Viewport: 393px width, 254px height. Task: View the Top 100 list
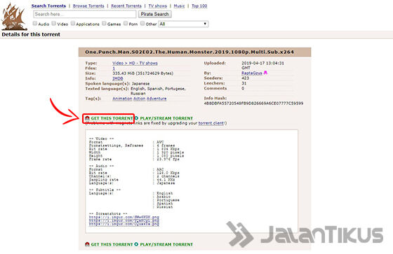pos(199,6)
